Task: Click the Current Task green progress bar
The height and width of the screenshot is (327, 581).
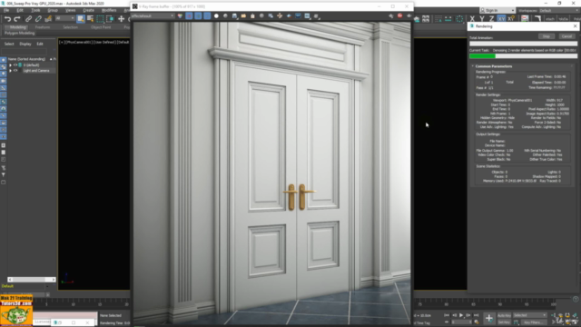Action: [x=523, y=56]
